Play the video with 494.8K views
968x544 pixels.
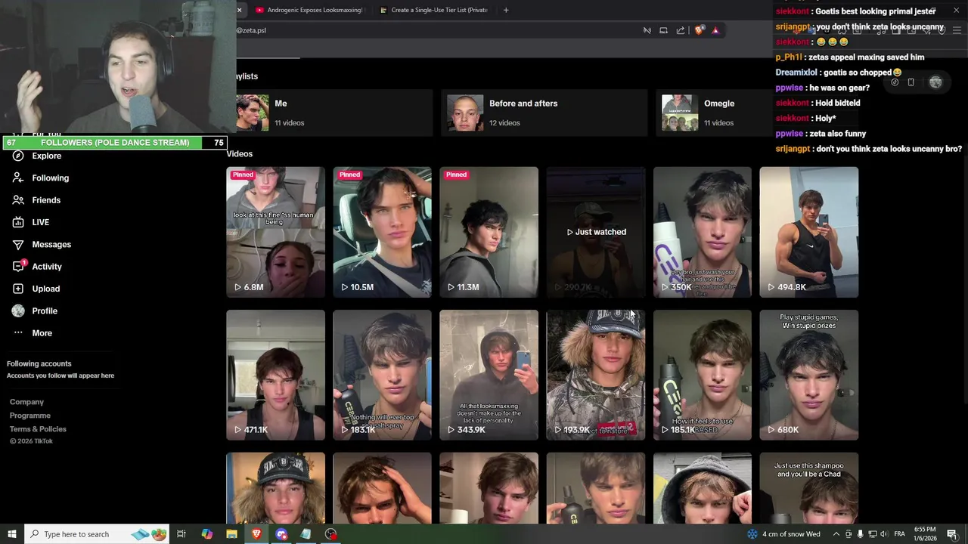[809, 232]
